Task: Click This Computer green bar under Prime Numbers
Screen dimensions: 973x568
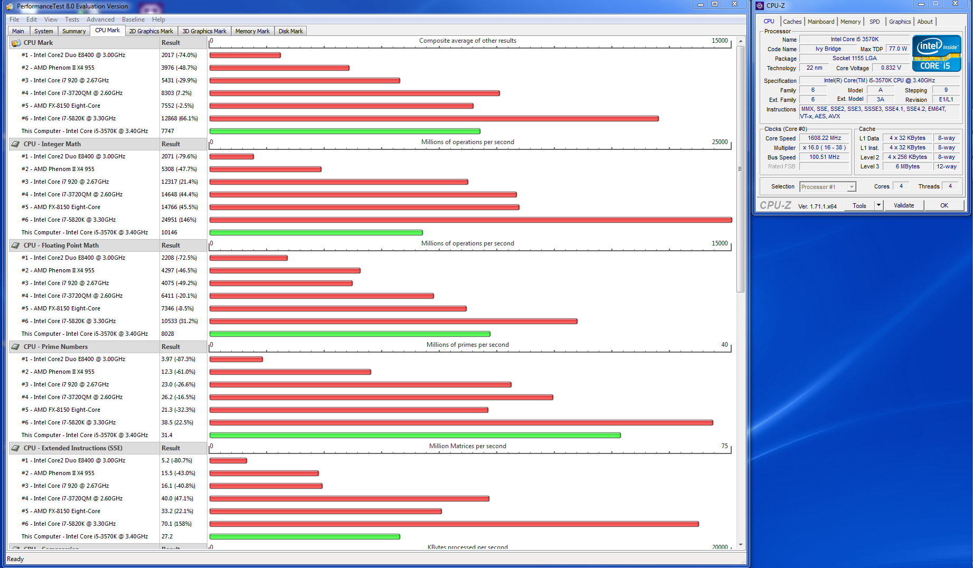Action: point(415,435)
